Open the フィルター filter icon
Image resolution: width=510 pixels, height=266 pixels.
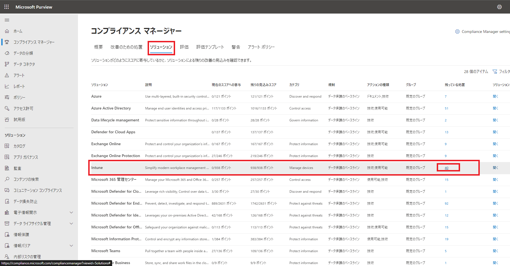coord(495,72)
